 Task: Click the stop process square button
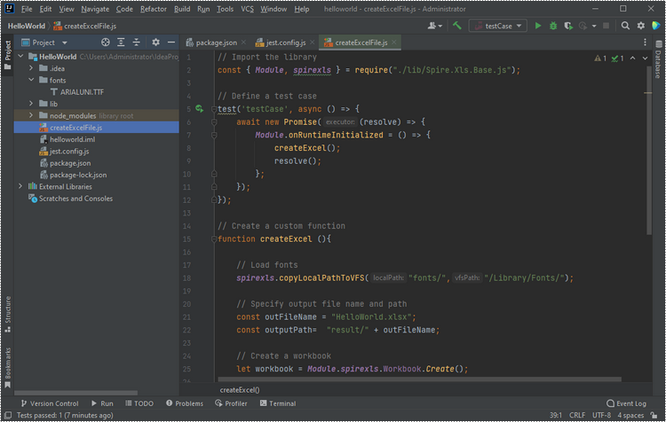[x=607, y=26]
